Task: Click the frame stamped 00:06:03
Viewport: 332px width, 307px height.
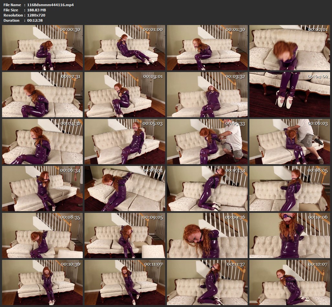Action: pyautogui.click(x=290, y=142)
